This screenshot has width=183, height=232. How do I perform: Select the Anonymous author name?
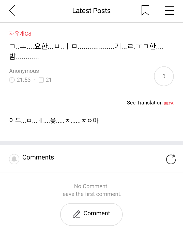(x=24, y=71)
